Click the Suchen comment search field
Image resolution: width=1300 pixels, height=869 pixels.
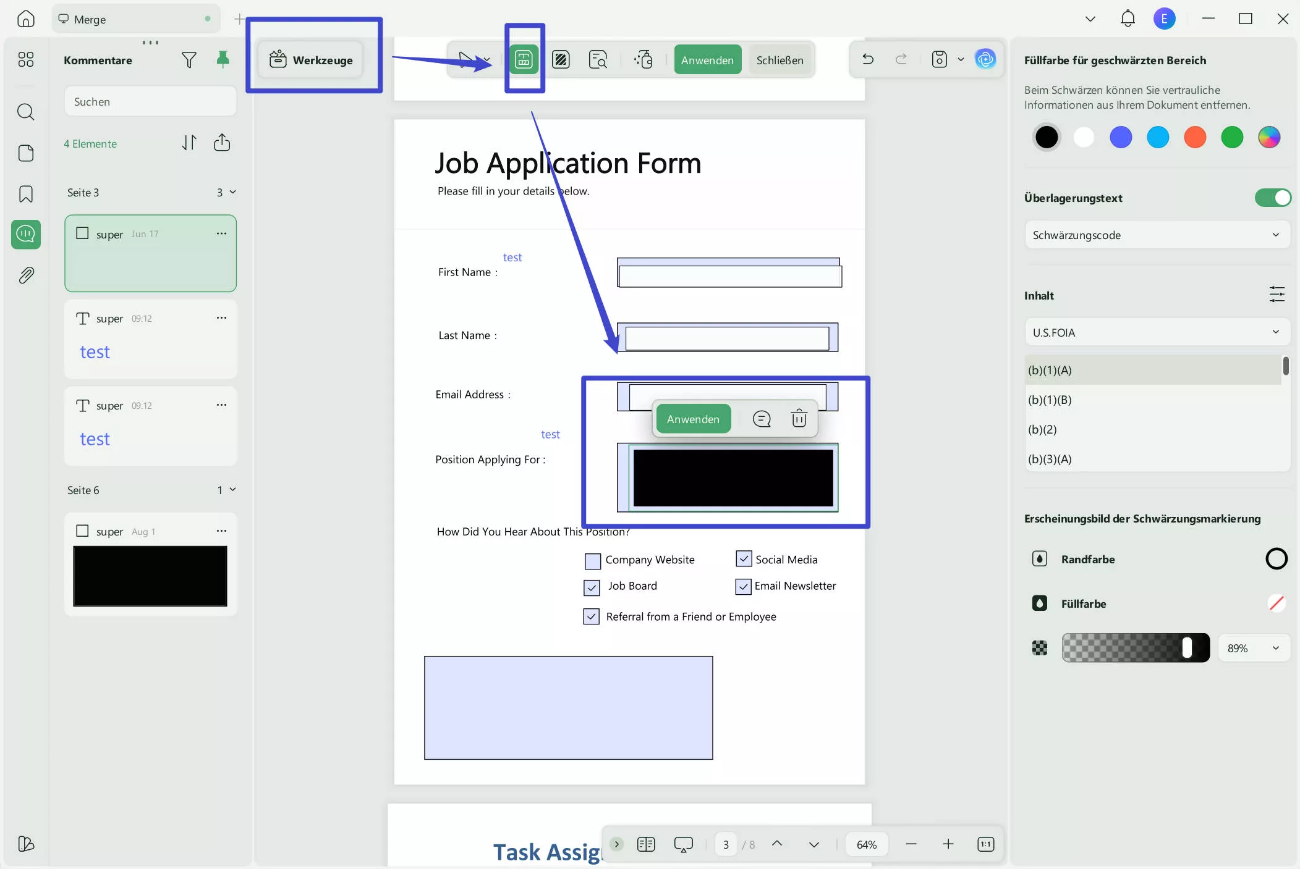[x=150, y=101]
